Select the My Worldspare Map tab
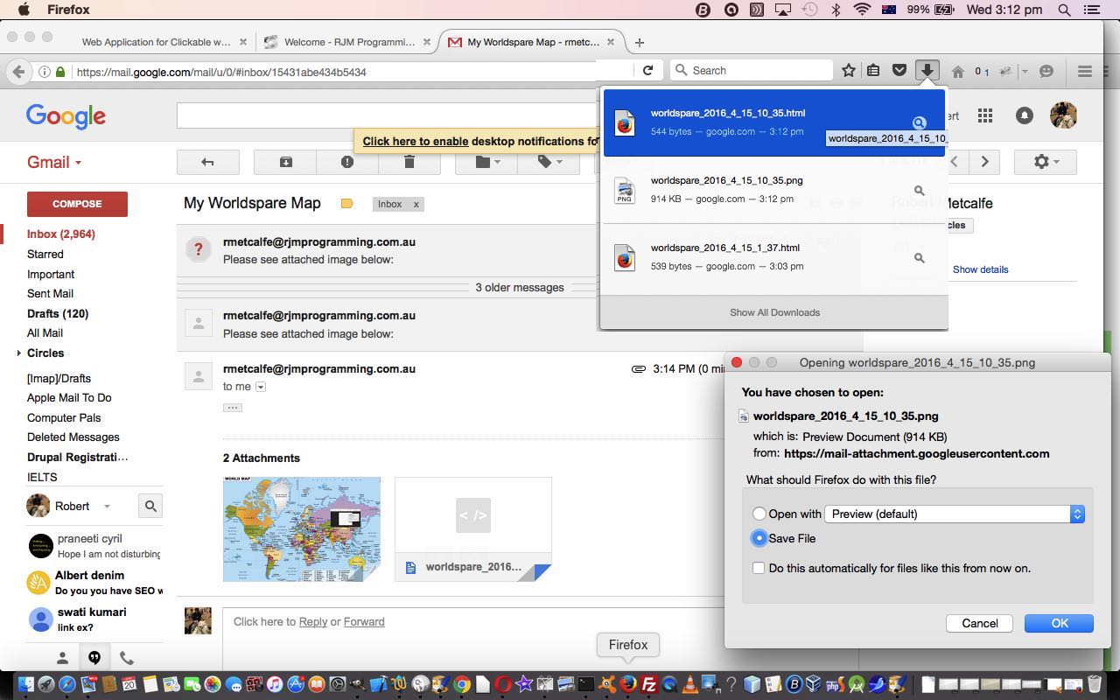 click(532, 42)
